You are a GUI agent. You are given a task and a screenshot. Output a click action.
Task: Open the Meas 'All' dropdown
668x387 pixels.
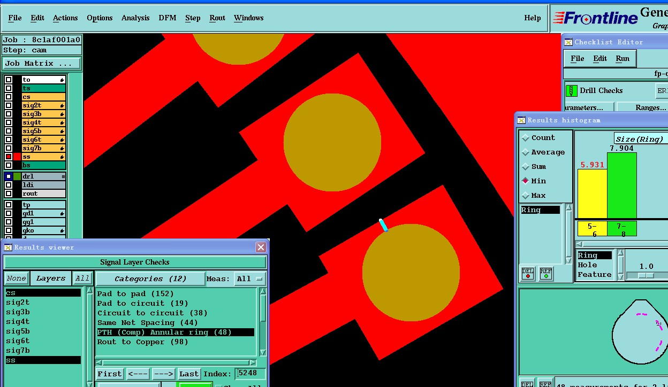tap(250, 278)
